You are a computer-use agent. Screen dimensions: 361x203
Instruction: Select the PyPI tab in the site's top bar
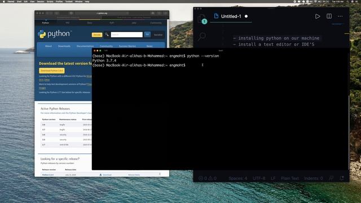[x=112, y=23]
